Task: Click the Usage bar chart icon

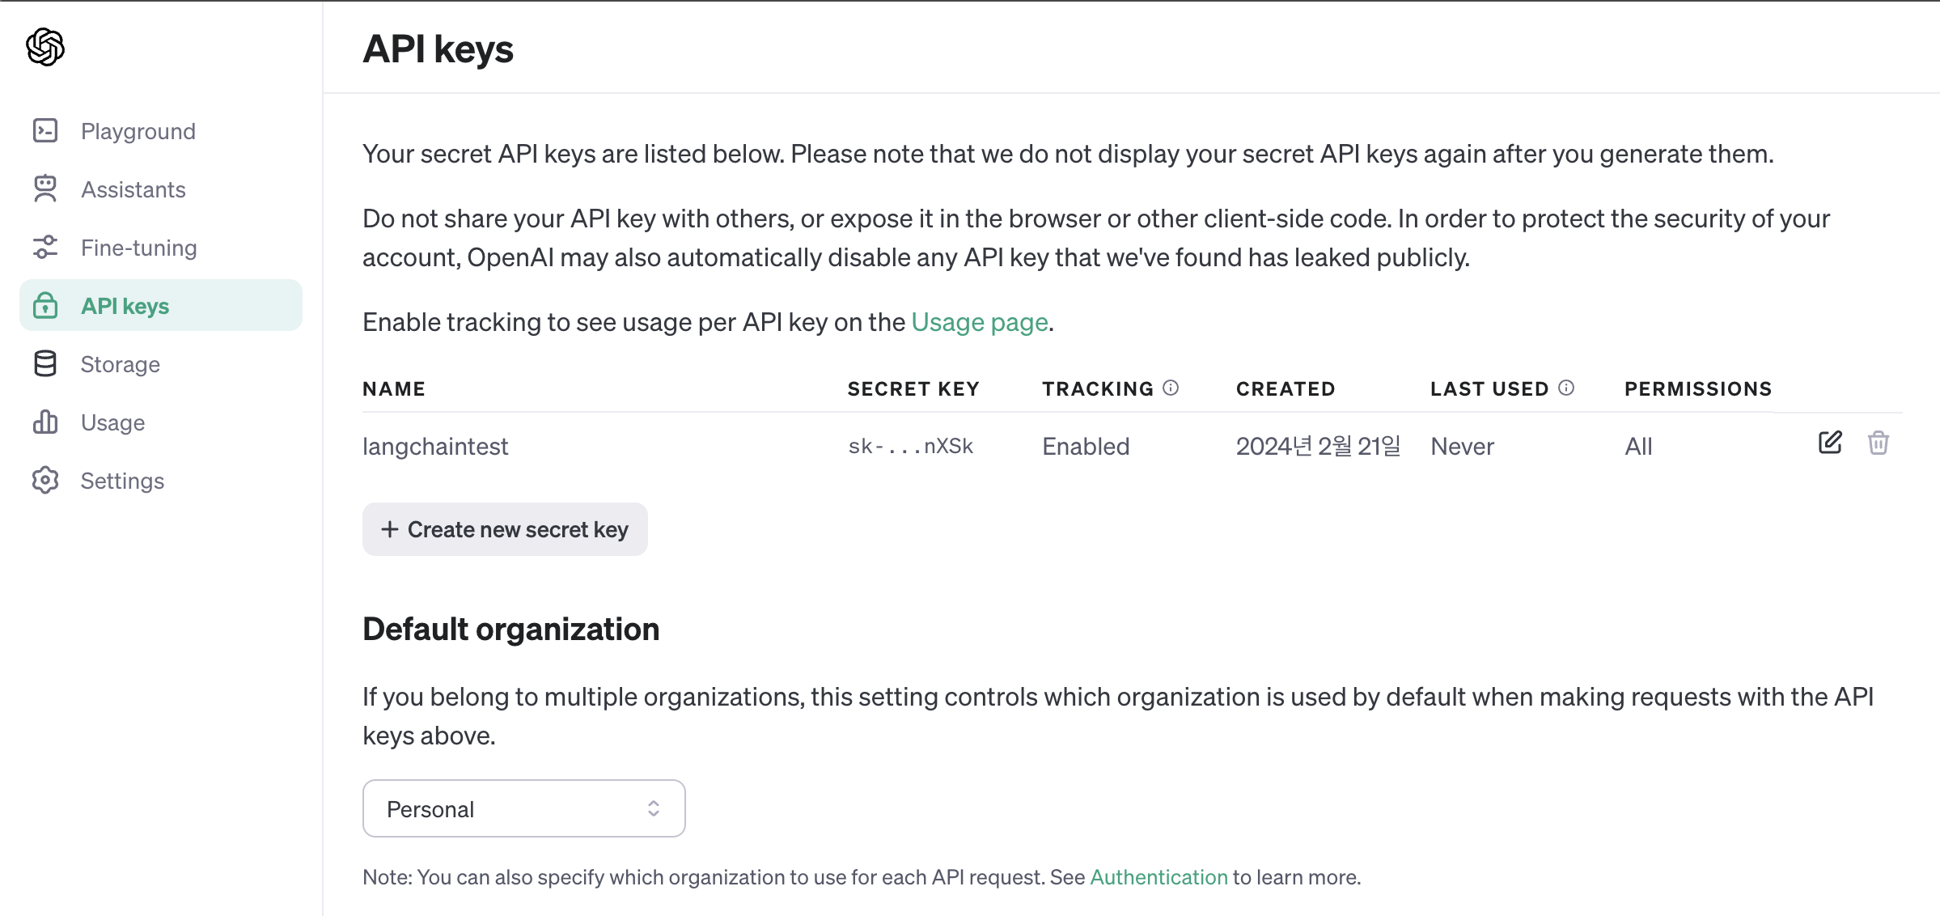Action: [x=45, y=422]
